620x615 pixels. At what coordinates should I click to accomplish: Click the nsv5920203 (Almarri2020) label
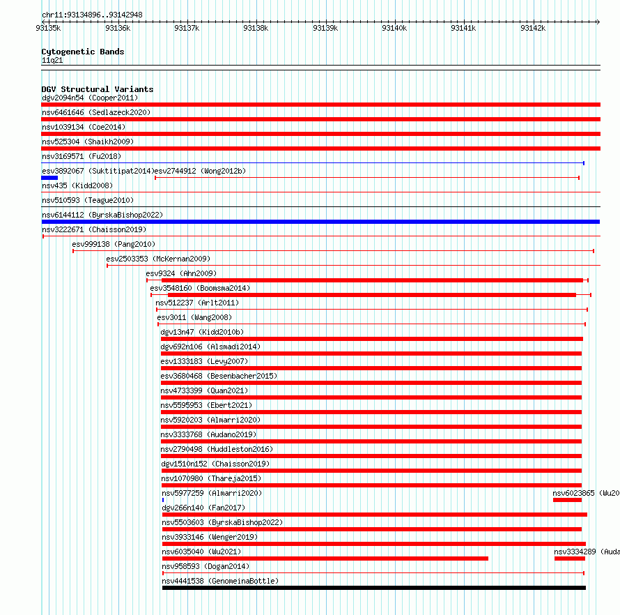click(211, 420)
